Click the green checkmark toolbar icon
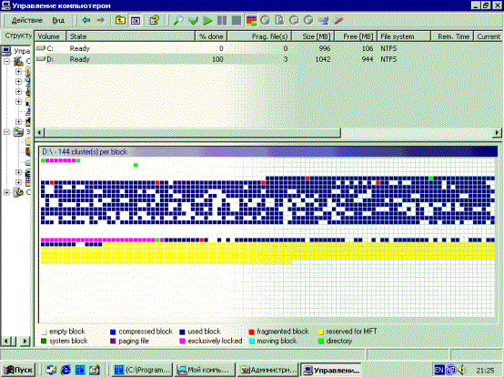Viewport: 504px width, 378px height. click(x=193, y=21)
